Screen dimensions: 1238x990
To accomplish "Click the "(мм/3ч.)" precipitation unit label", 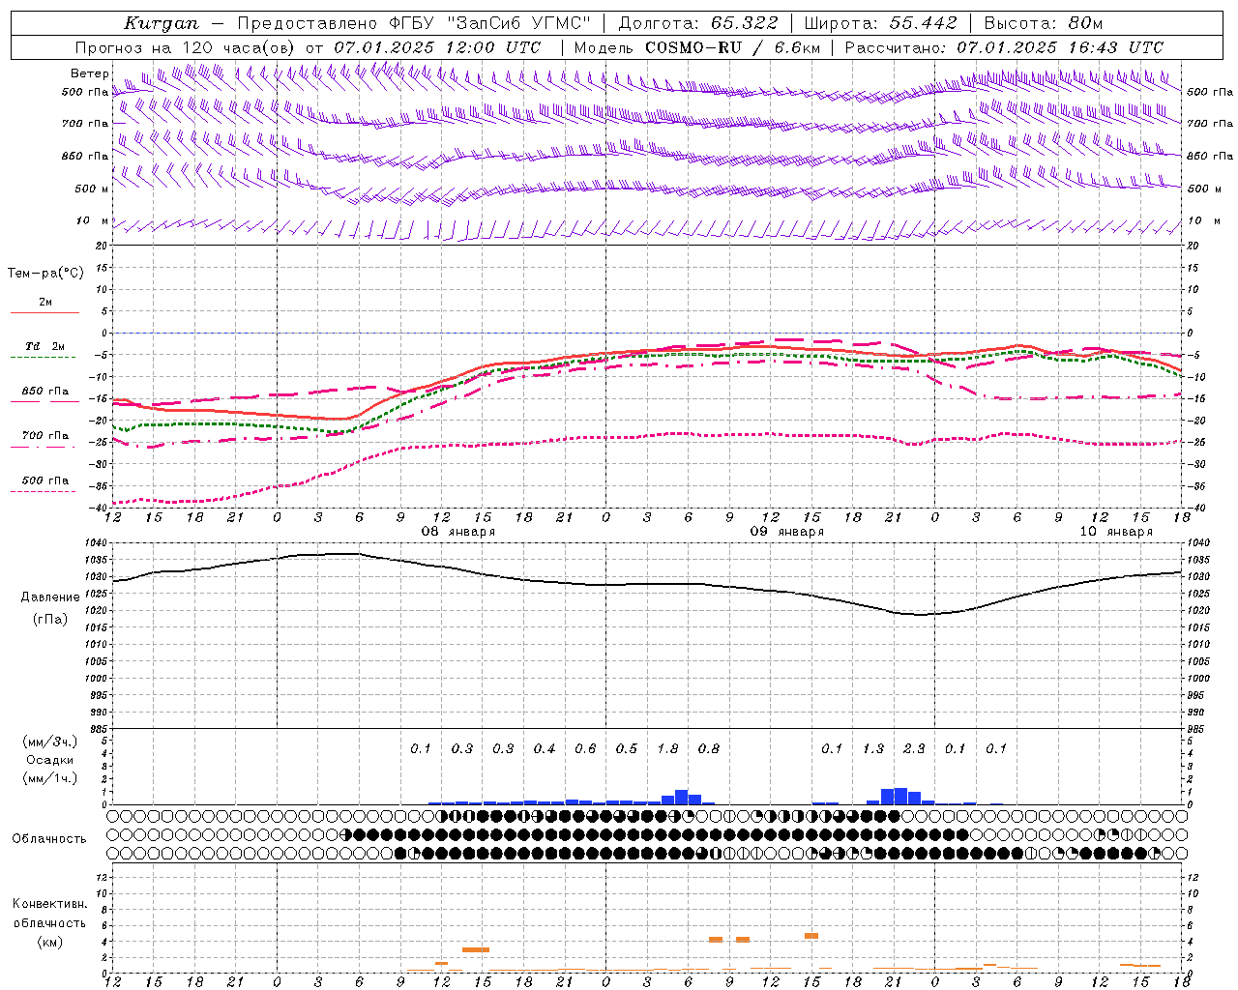I will (49, 742).
